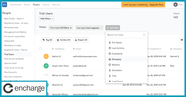Switch to Metrics tab

pos(56,5)
